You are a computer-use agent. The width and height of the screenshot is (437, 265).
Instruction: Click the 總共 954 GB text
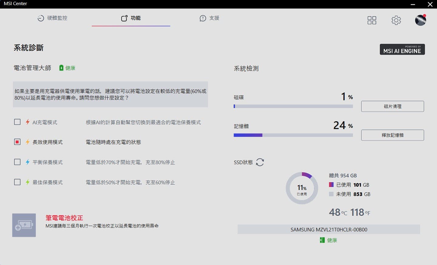343,175
